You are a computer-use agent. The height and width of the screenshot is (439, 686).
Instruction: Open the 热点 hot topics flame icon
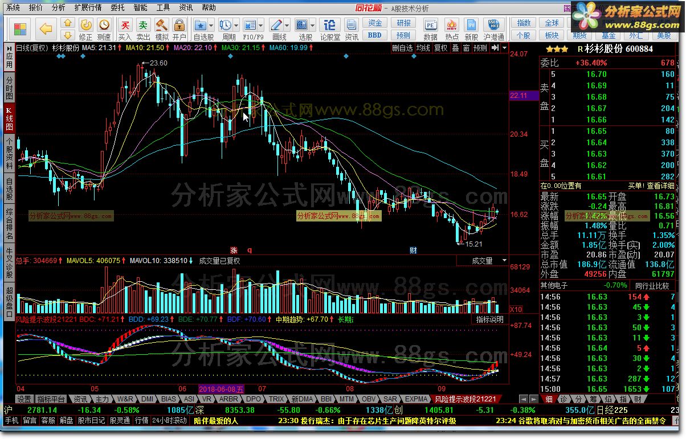[452, 28]
